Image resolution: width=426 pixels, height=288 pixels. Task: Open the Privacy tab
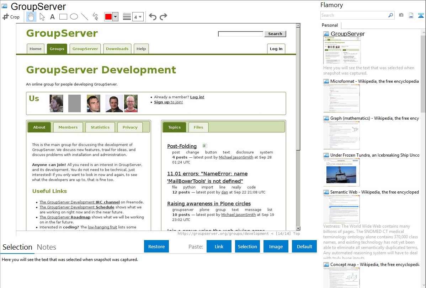(130, 127)
